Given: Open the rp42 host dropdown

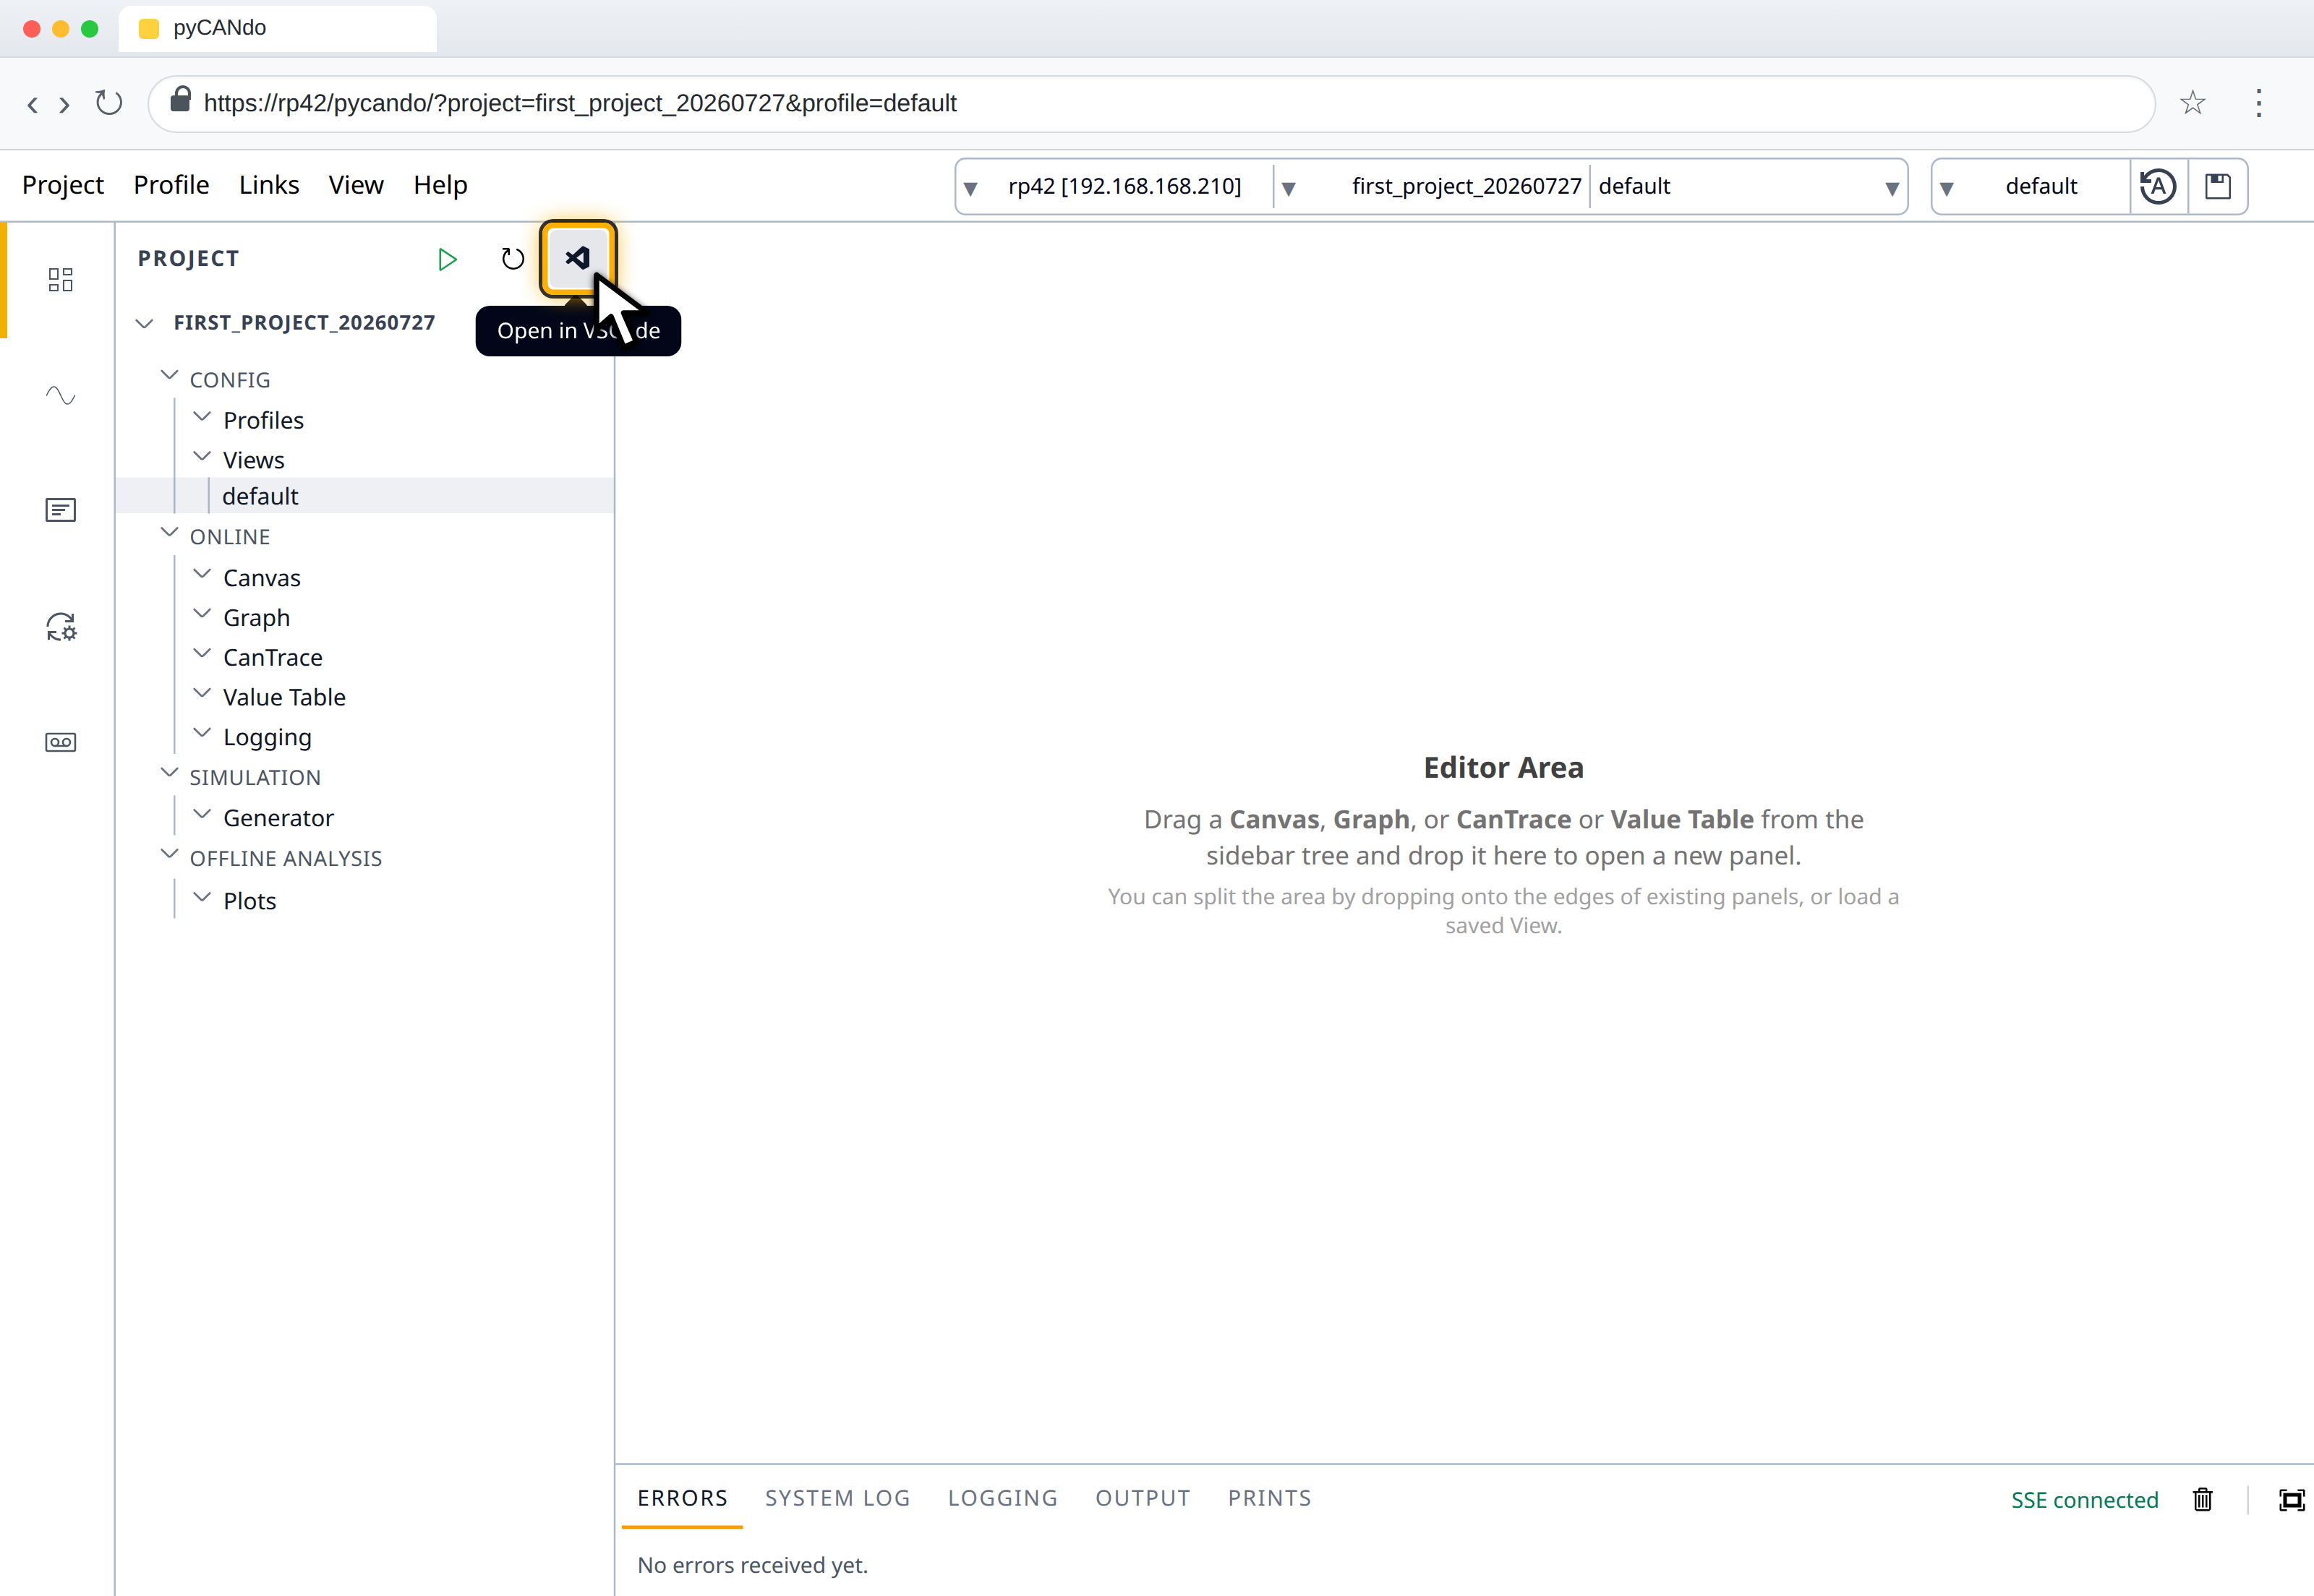Looking at the screenshot, I should pyautogui.click(x=1116, y=186).
